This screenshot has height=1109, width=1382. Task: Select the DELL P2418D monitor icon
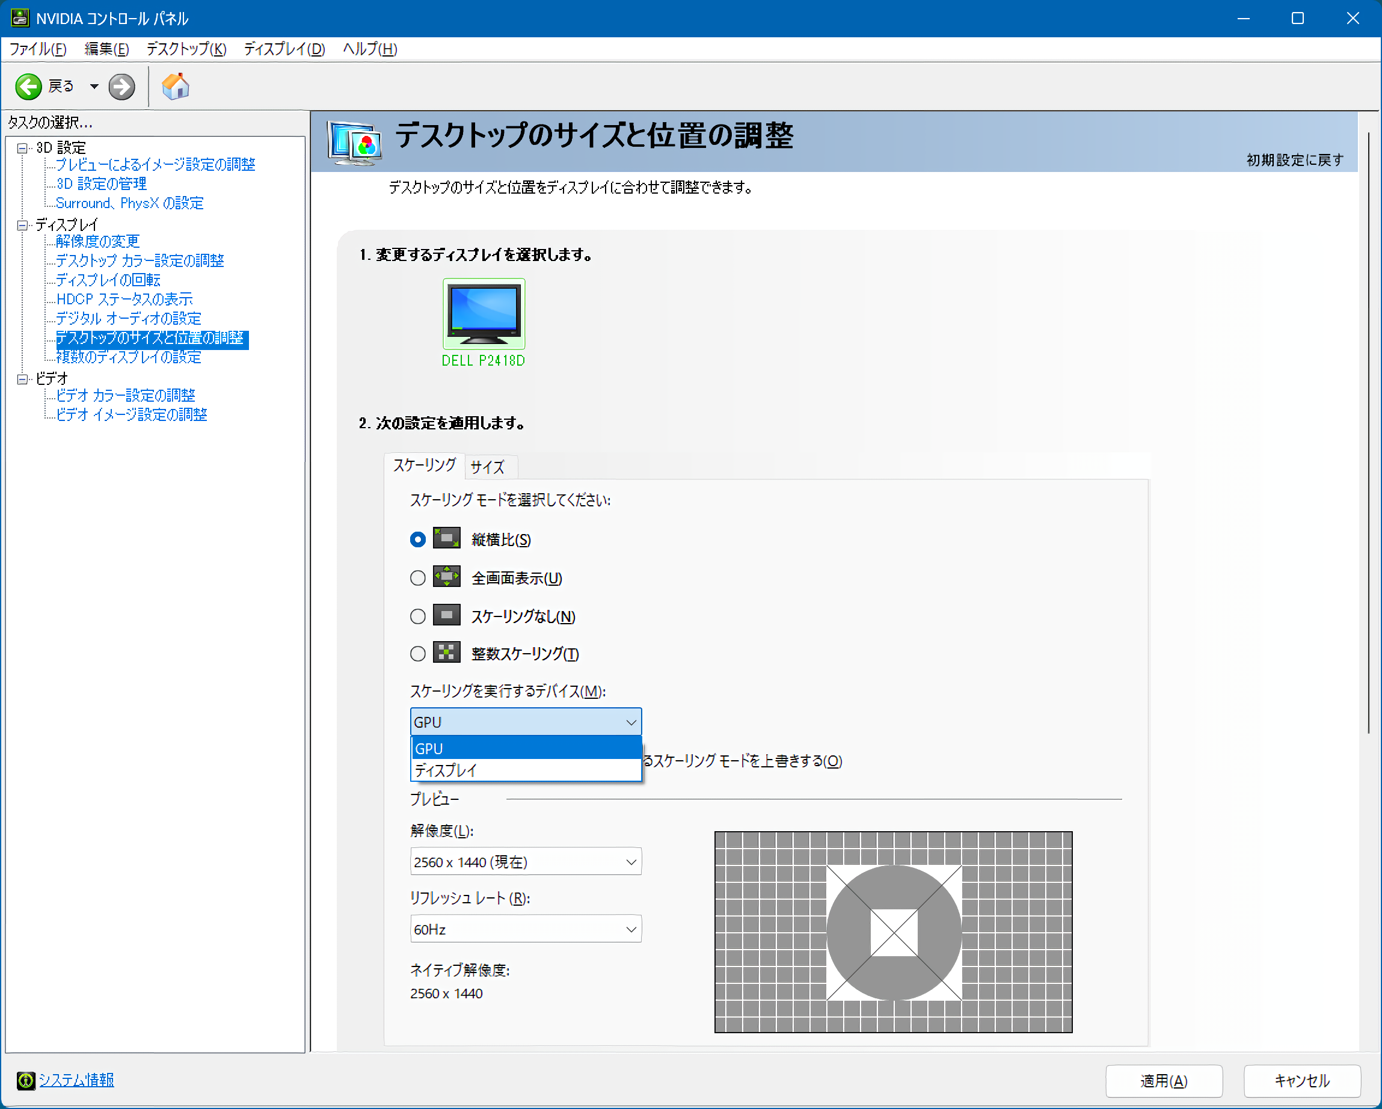pyautogui.click(x=484, y=313)
